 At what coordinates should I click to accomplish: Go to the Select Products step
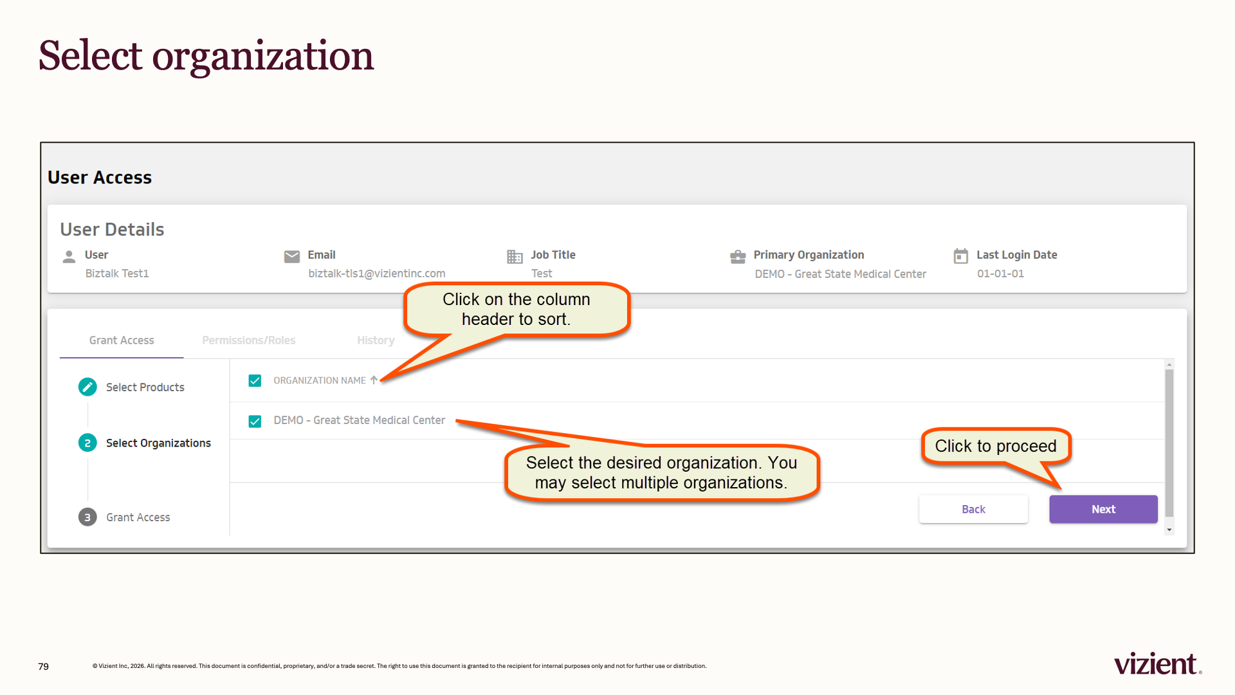[145, 387]
